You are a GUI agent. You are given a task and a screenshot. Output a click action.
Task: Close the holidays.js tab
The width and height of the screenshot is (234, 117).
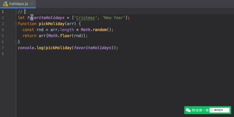32,4
